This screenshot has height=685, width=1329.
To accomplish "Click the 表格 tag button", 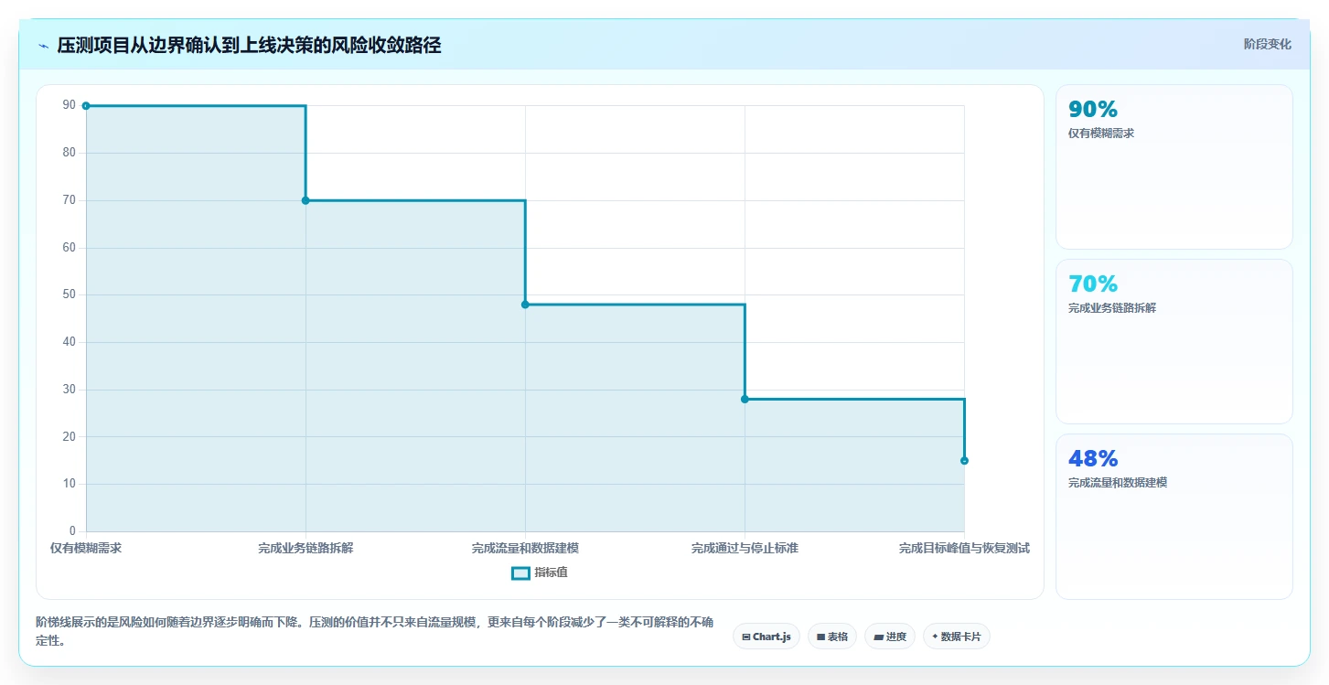I will pyautogui.click(x=832, y=637).
